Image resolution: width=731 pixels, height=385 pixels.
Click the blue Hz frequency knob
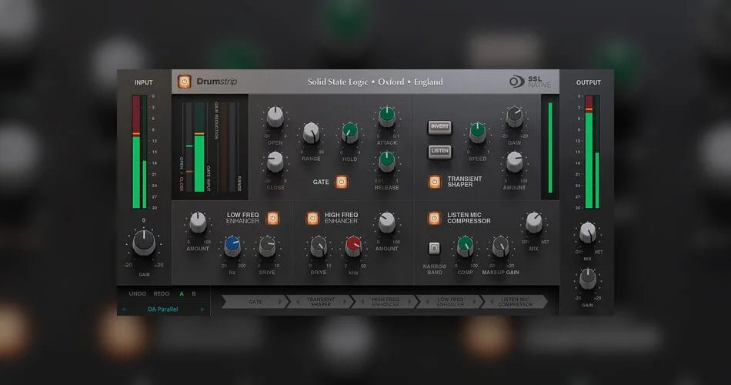pos(232,246)
